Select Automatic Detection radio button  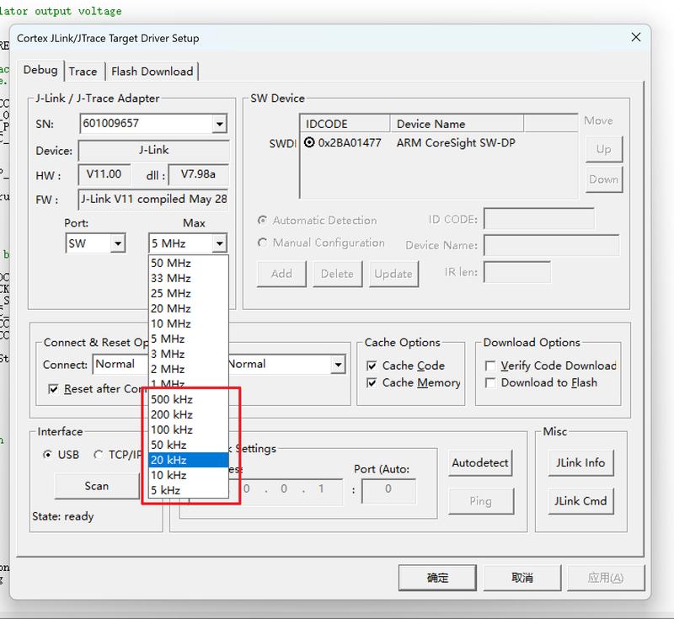(262, 220)
